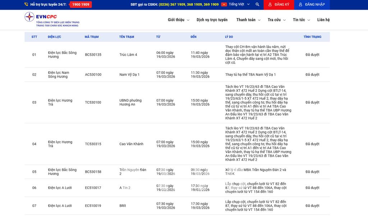Viewport: 368px width, 217px height.
Task: Click the user icon in Đăng nhập
Action: 300,5
